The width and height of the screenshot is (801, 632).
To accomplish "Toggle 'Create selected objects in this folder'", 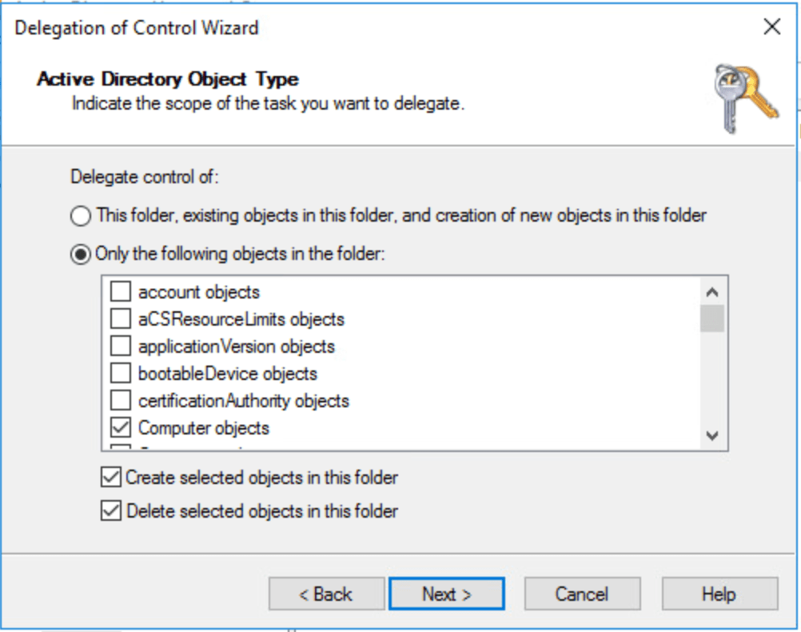I will (111, 478).
